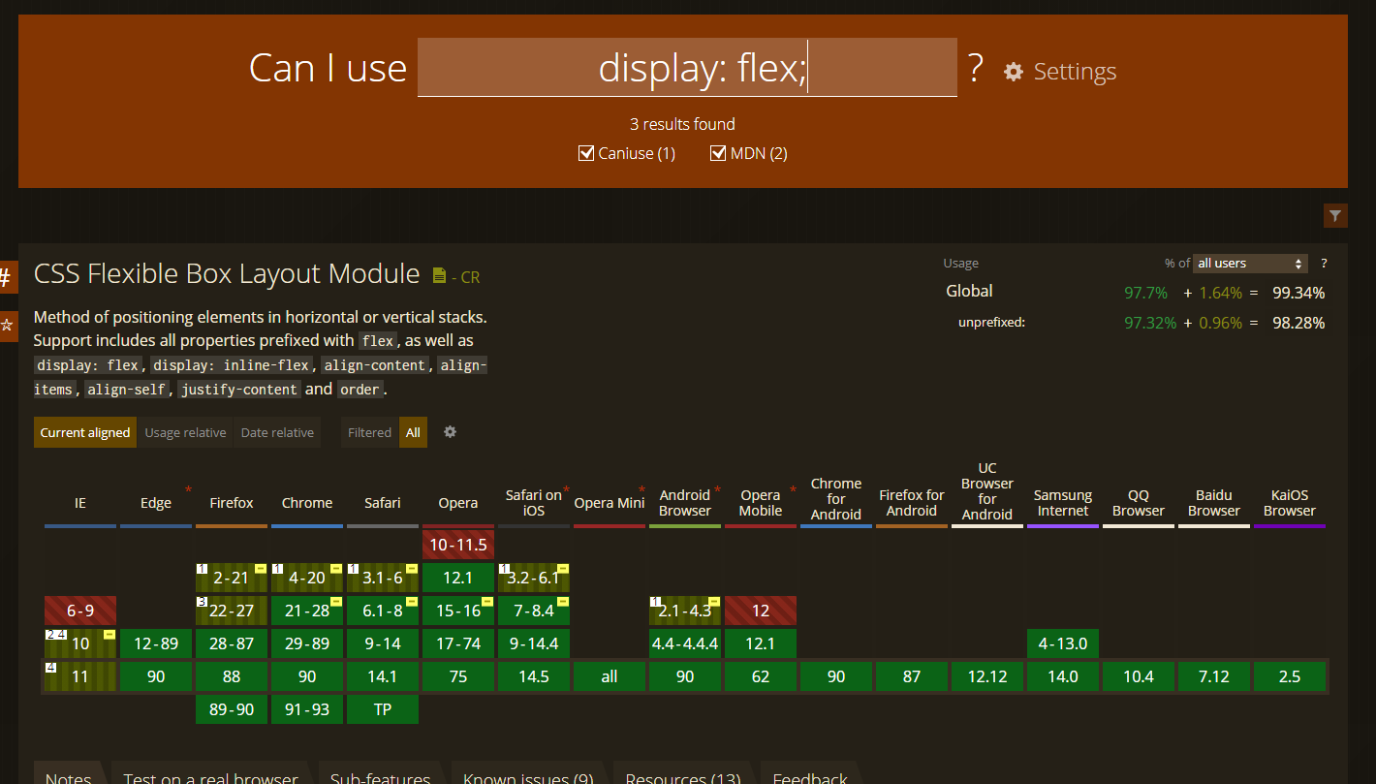Toggle the Caniuse (1) checkbox
Image resolution: width=1376 pixels, height=784 pixels.
point(585,153)
